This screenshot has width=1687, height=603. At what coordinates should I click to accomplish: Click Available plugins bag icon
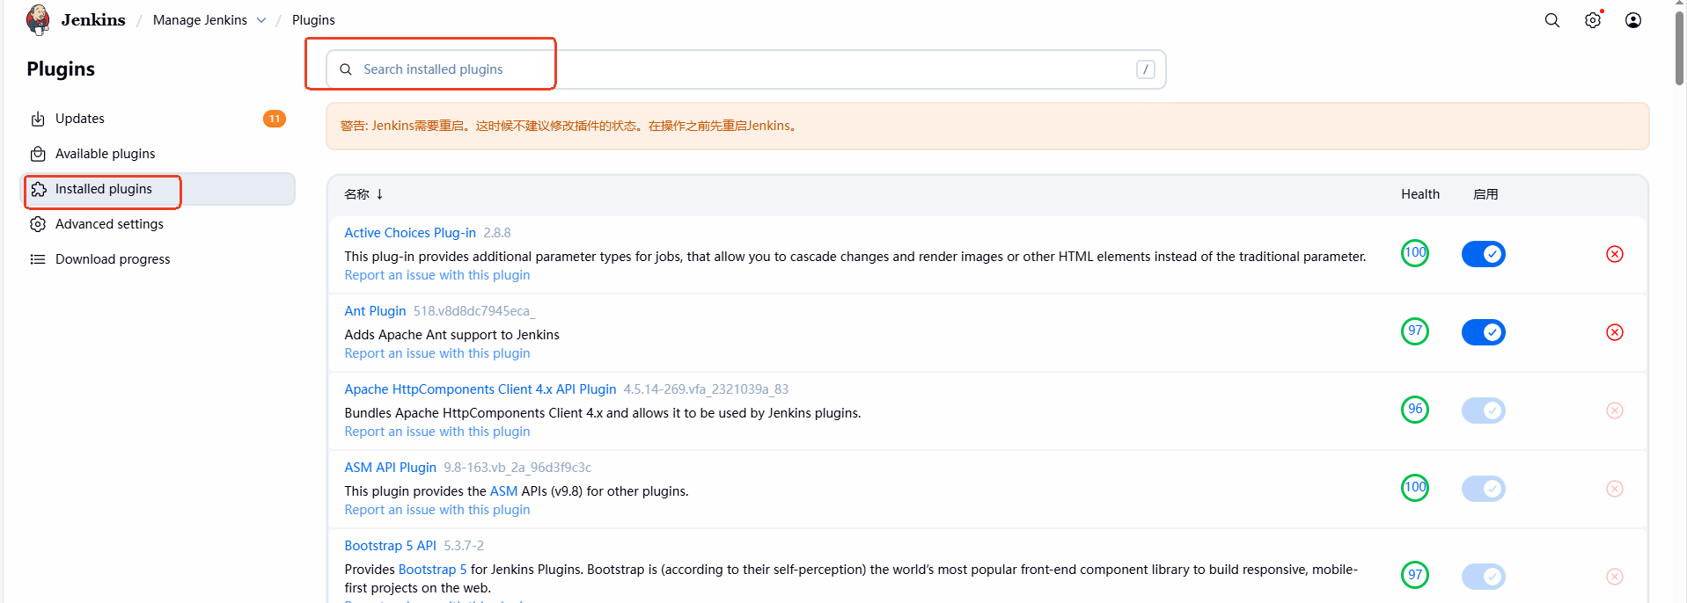[38, 154]
